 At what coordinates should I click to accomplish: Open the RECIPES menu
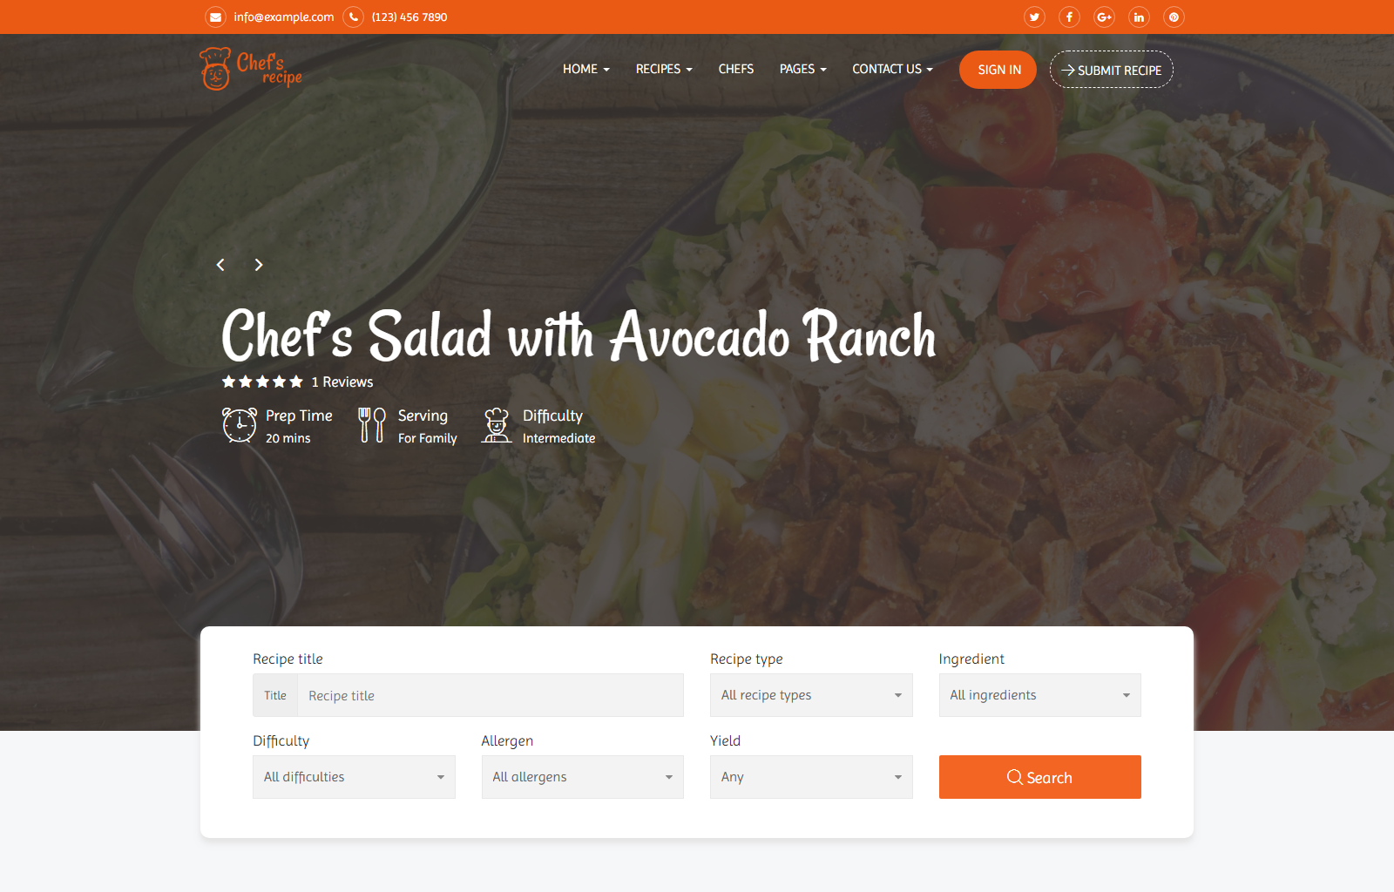(x=664, y=69)
